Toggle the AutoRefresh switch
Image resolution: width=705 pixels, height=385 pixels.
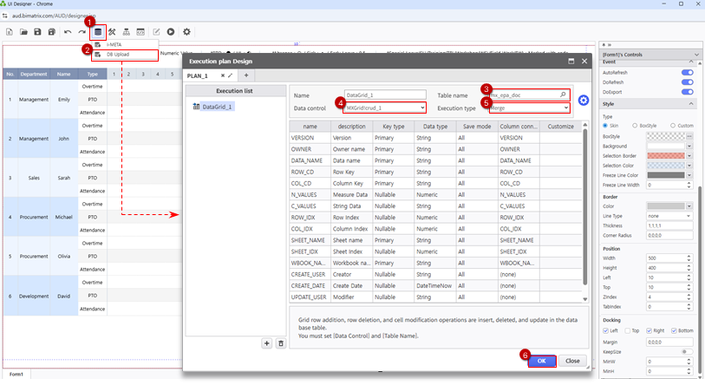click(x=688, y=73)
